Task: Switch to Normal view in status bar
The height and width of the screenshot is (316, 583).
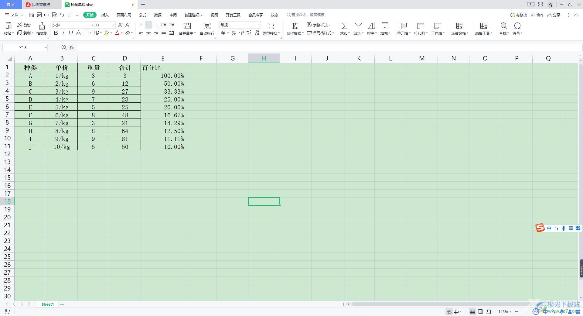Action: point(472,312)
